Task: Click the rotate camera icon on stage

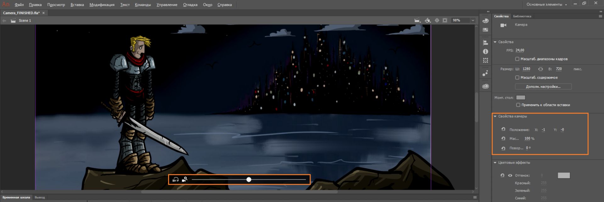Action: (176, 179)
